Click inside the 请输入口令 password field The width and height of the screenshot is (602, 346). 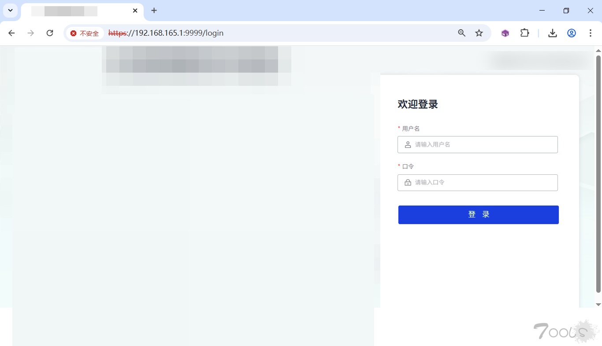[x=478, y=182]
